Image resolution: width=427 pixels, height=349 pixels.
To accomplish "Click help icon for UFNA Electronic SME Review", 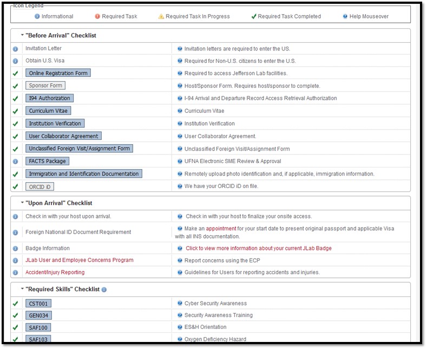I will click(x=180, y=161).
